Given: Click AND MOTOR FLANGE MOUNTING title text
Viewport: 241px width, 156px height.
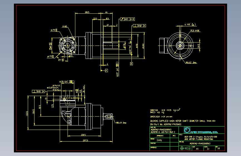Looking at the screenshot, I should (198, 139).
